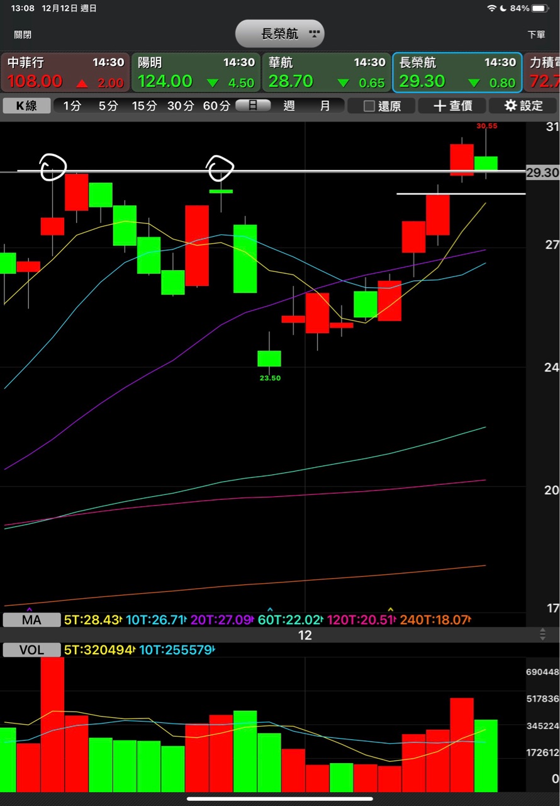Image resolution: width=560 pixels, height=806 pixels.
Task: Switch to the 60分 timeframe
Action: [216, 106]
